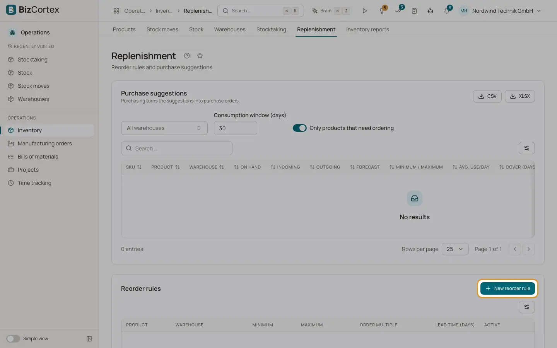Open Nordwind Technik GmbH account menu
The height and width of the screenshot is (348, 557).
pyautogui.click(x=500, y=11)
